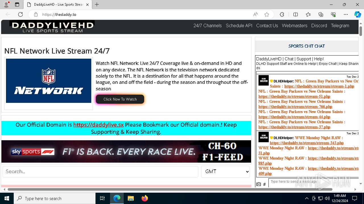Click the first DLHDHelper avatar in chat
This screenshot has height=204, width=364.
pos(264,80)
